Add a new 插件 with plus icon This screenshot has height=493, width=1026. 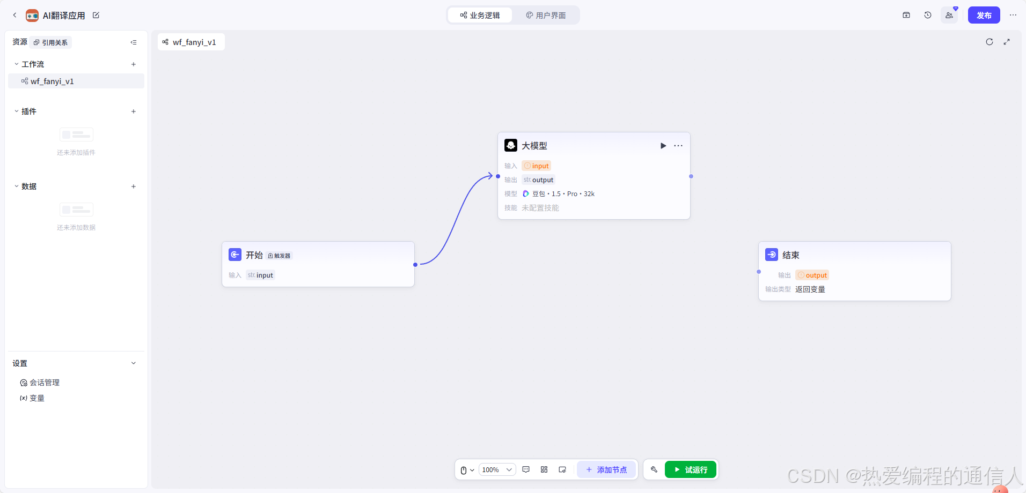134,111
